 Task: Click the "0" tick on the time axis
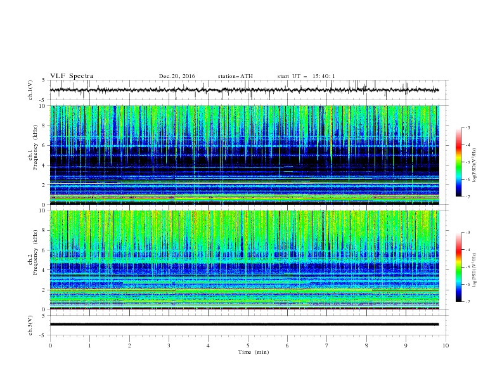pos(50,346)
